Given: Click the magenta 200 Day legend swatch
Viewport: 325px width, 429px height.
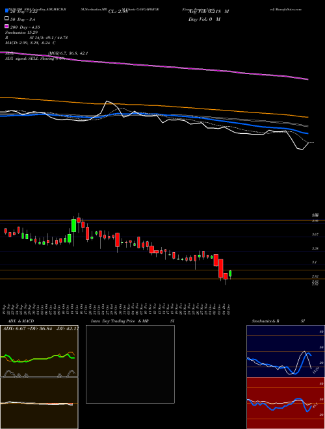Looking at the screenshot, I should (x=6, y=27).
